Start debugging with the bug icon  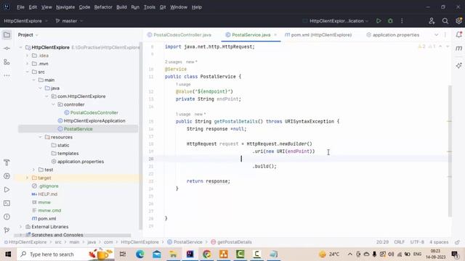[x=390, y=21]
